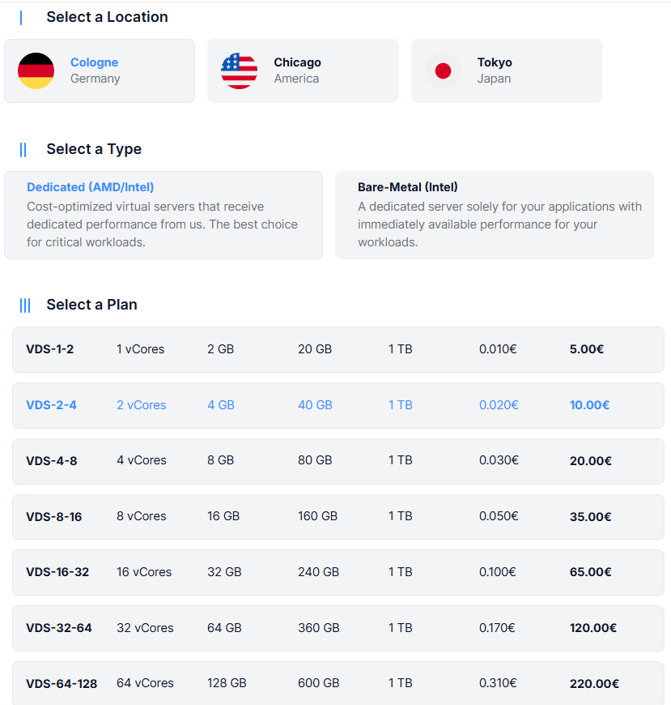
Task: Click the Select a Plan heading
Action: [x=91, y=305]
